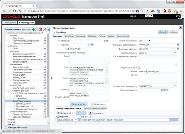
Task: Switch to the Операции tab
Action: tap(81, 36)
